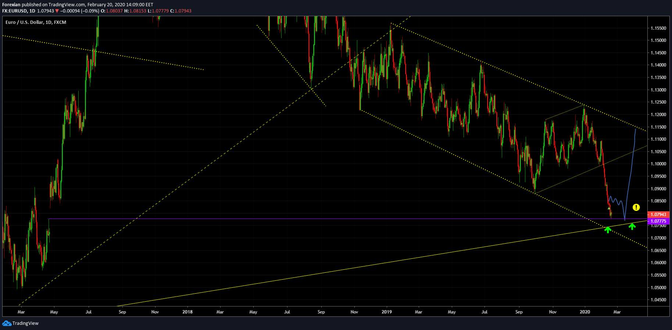Click the 1.11000 price axis label
The width and height of the screenshot is (672, 330).
[658, 139]
